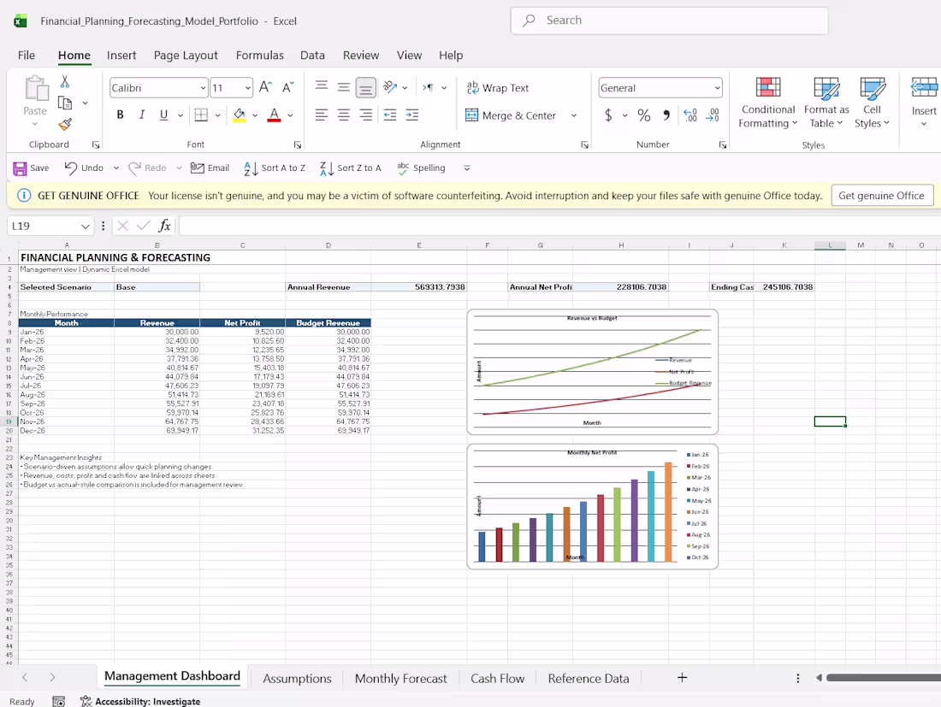Center text horizontally
Image resolution: width=941 pixels, height=707 pixels.
343,115
